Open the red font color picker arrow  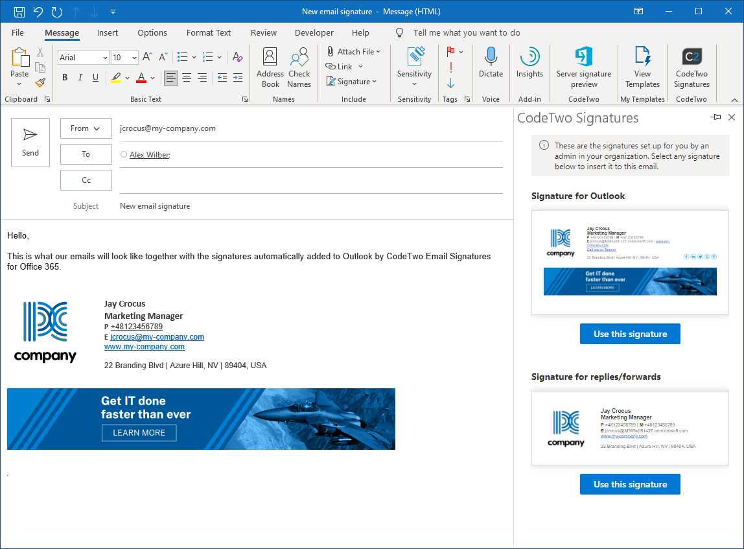click(x=153, y=78)
